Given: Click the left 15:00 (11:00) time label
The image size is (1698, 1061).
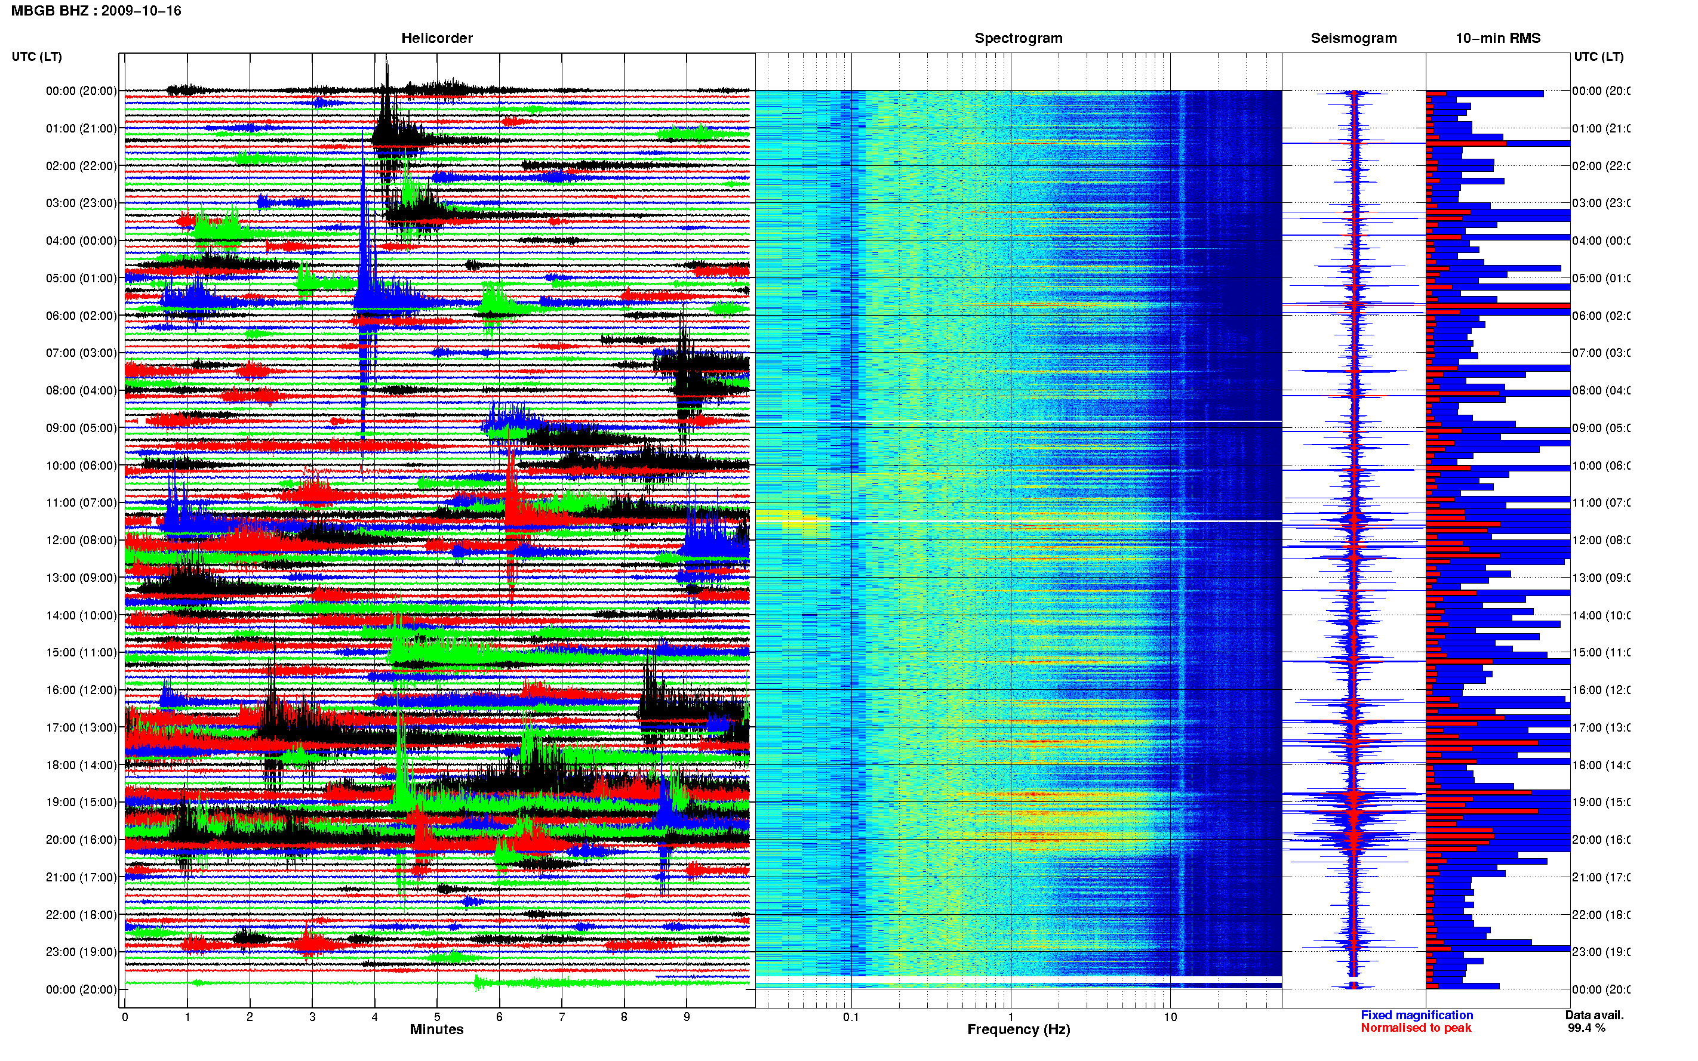Looking at the screenshot, I should (x=81, y=653).
